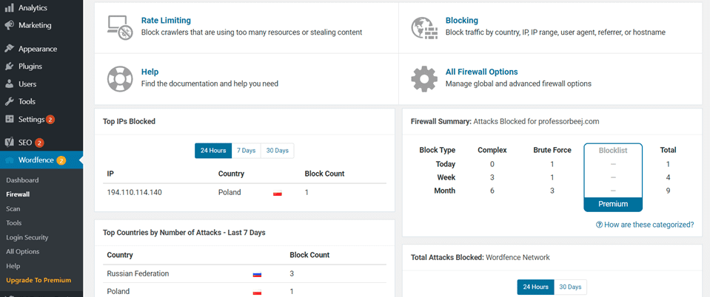Image resolution: width=710 pixels, height=297 pixels.
Task: Click the All Firewall Options gear icon
Action: click(x=423, y=78)
